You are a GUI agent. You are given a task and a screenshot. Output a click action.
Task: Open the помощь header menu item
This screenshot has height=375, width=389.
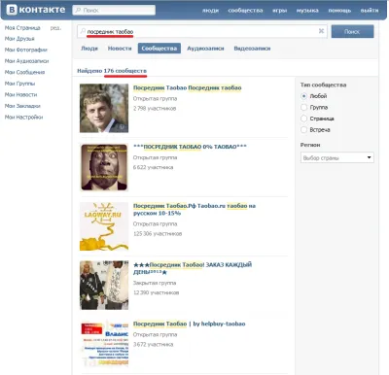pos(339,11)
